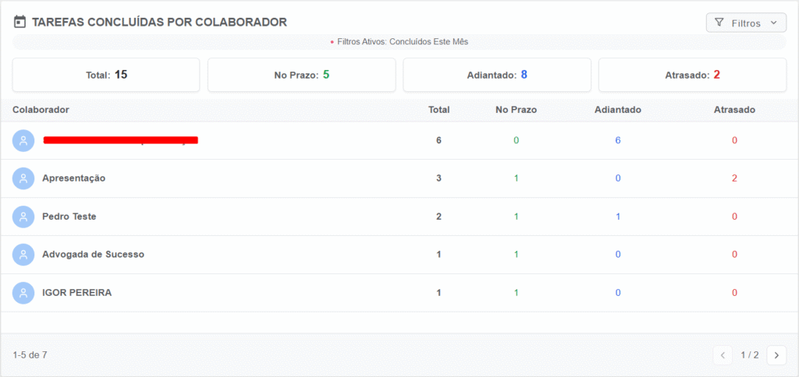
Task: Click the avatar icon of Pedro Teste
Action: tap(23, 217)
